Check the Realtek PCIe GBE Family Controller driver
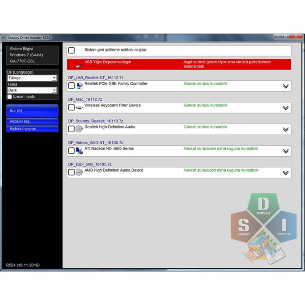This screenshot has width=305, height=305. (71, 85)
